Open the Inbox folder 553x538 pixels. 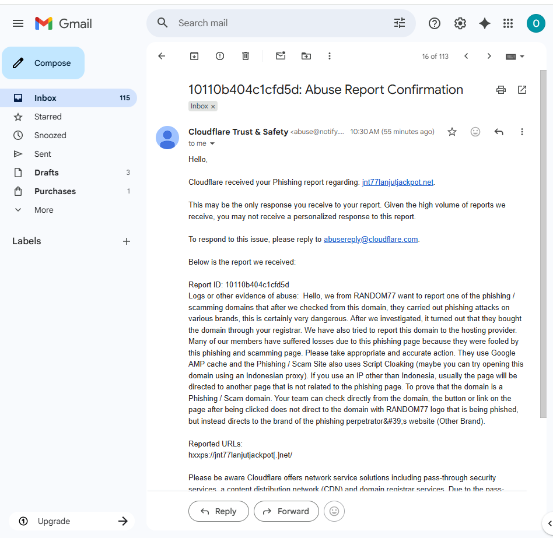(x=68, y=98)
